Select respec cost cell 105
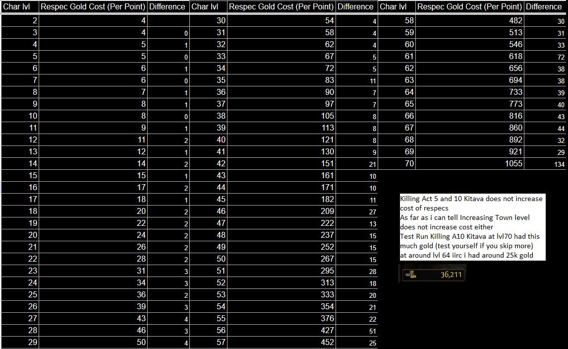This screenshot has height=349, width=568. (282, 116)
